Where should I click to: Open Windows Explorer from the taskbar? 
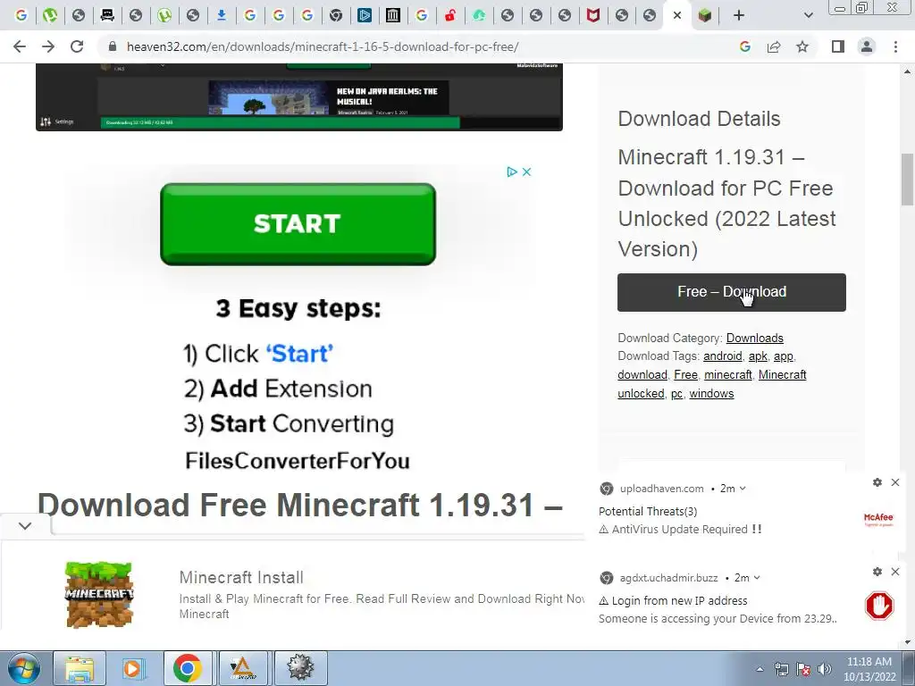tap(80, 668)
